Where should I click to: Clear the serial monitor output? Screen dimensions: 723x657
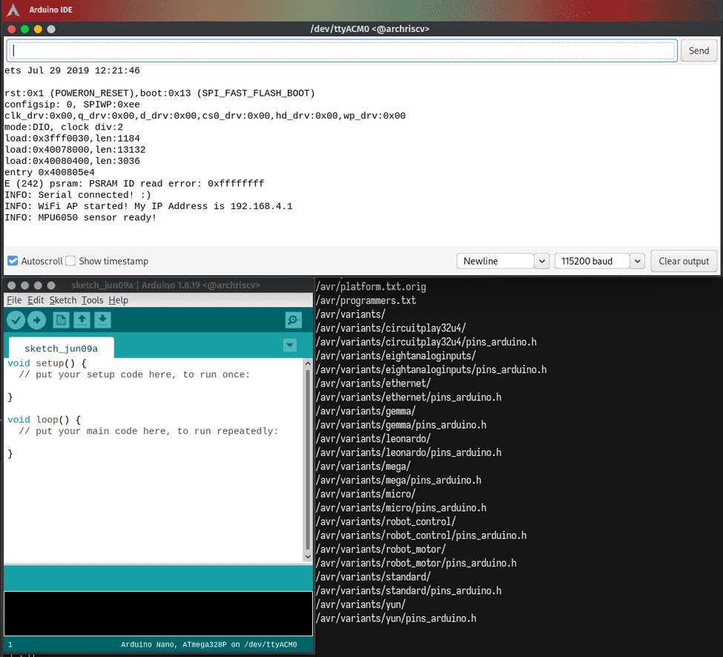click(683, 261)
